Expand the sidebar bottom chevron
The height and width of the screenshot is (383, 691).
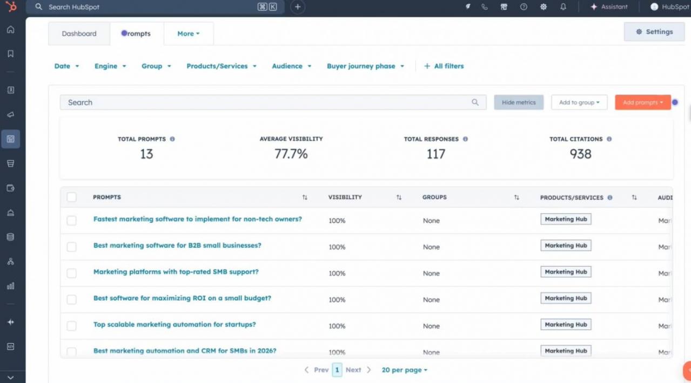[x=10, y=378]
